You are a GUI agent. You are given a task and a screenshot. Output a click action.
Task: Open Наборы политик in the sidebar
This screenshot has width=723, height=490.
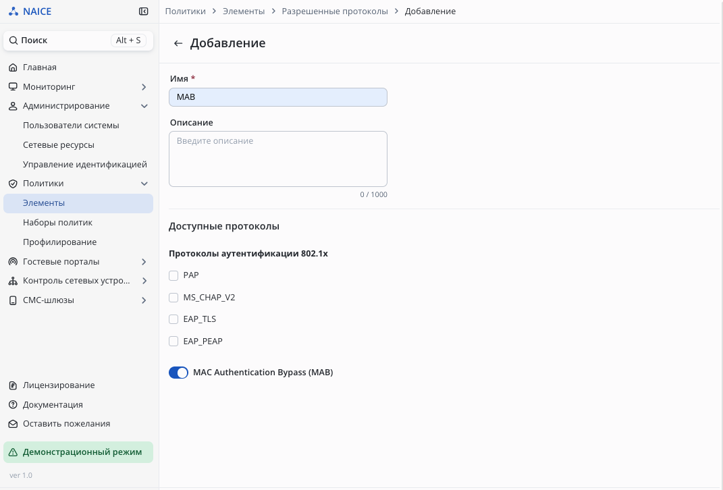pyautogui.click(x=57, y=223)
